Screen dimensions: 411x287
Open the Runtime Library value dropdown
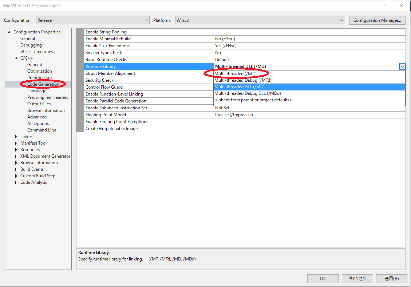(402, 66)
